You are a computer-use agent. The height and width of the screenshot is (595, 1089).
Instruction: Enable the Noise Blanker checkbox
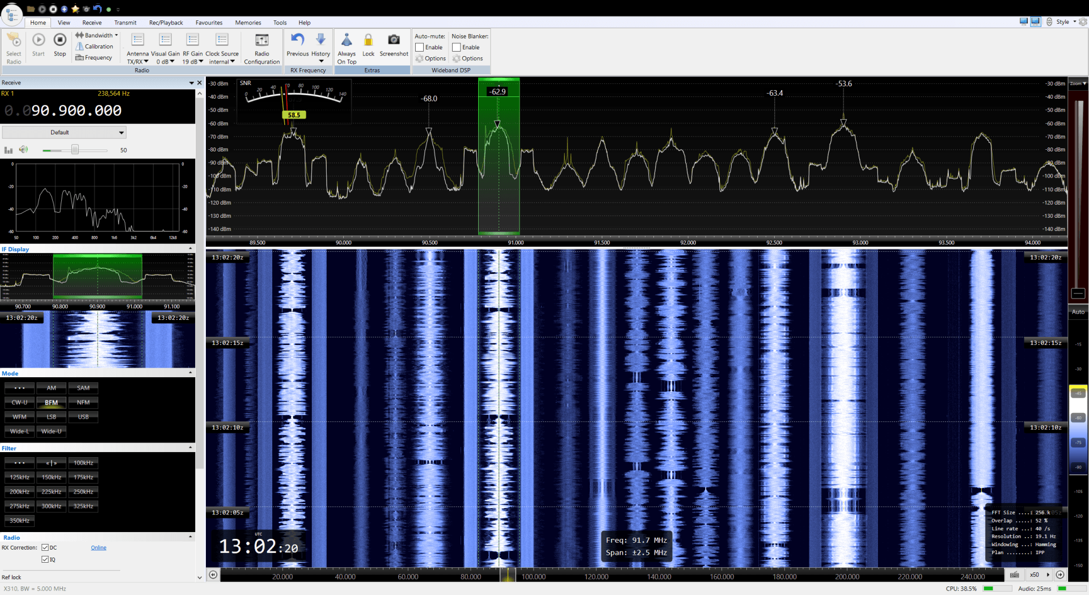coord(457,48)
